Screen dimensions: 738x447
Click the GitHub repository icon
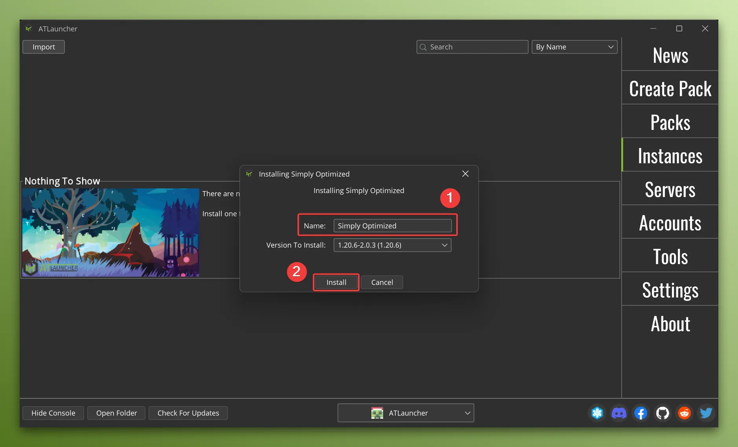pyautogui.click(x=662, y=413)
